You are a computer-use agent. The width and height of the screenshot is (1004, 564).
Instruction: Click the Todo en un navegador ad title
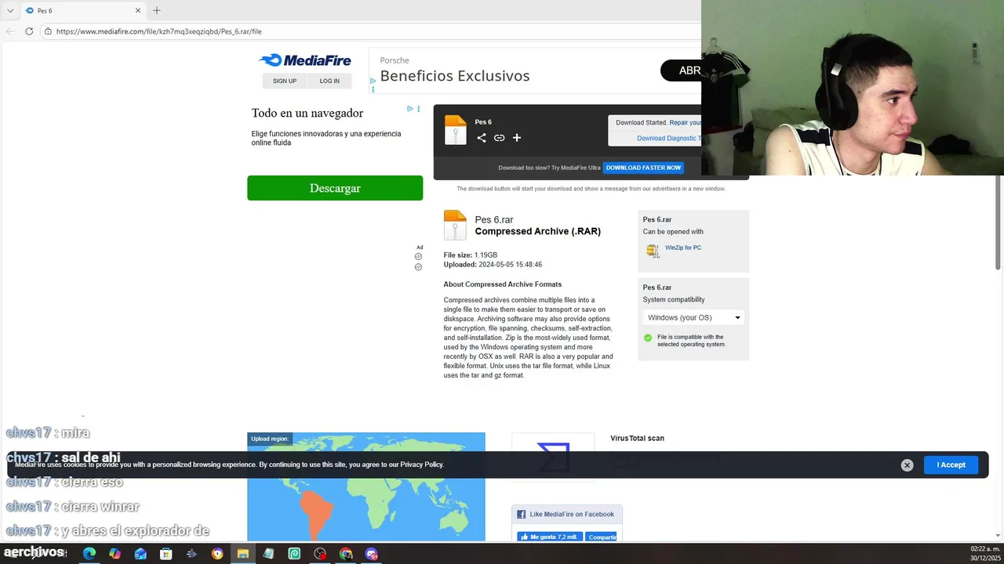click(307, 113)
